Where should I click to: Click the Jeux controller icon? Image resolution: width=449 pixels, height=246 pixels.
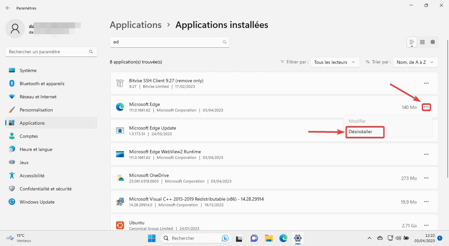tap(12, 162)
